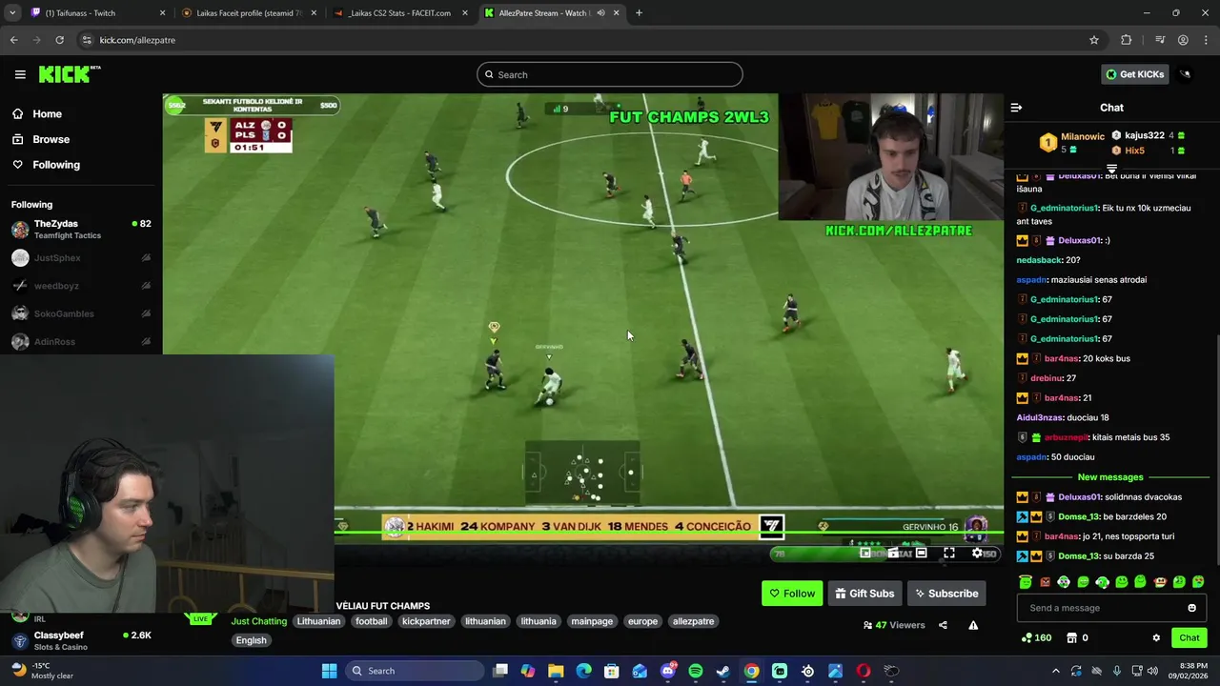Show hidden system tray icons

(x=1055, y=671)
